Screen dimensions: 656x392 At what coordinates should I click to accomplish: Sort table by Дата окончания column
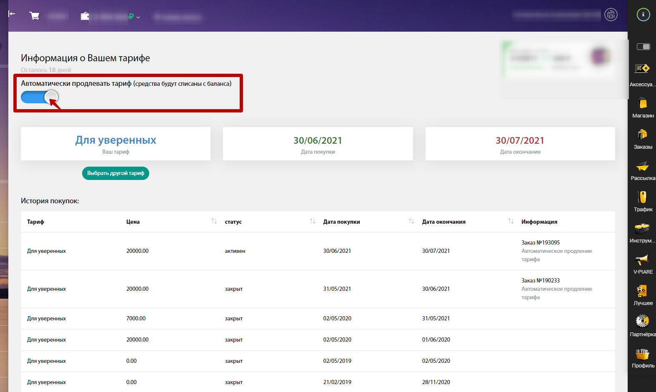[511, 221]
